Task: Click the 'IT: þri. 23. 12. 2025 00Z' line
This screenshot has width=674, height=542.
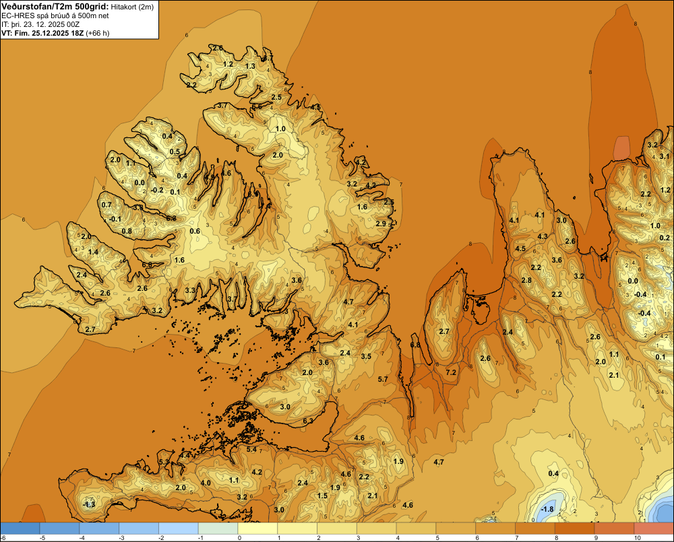Action: (x=40, y=24)
